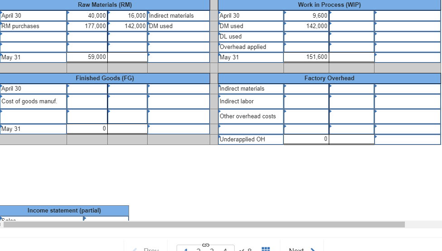Click the 'Overhead applied' label

(243, 47)
